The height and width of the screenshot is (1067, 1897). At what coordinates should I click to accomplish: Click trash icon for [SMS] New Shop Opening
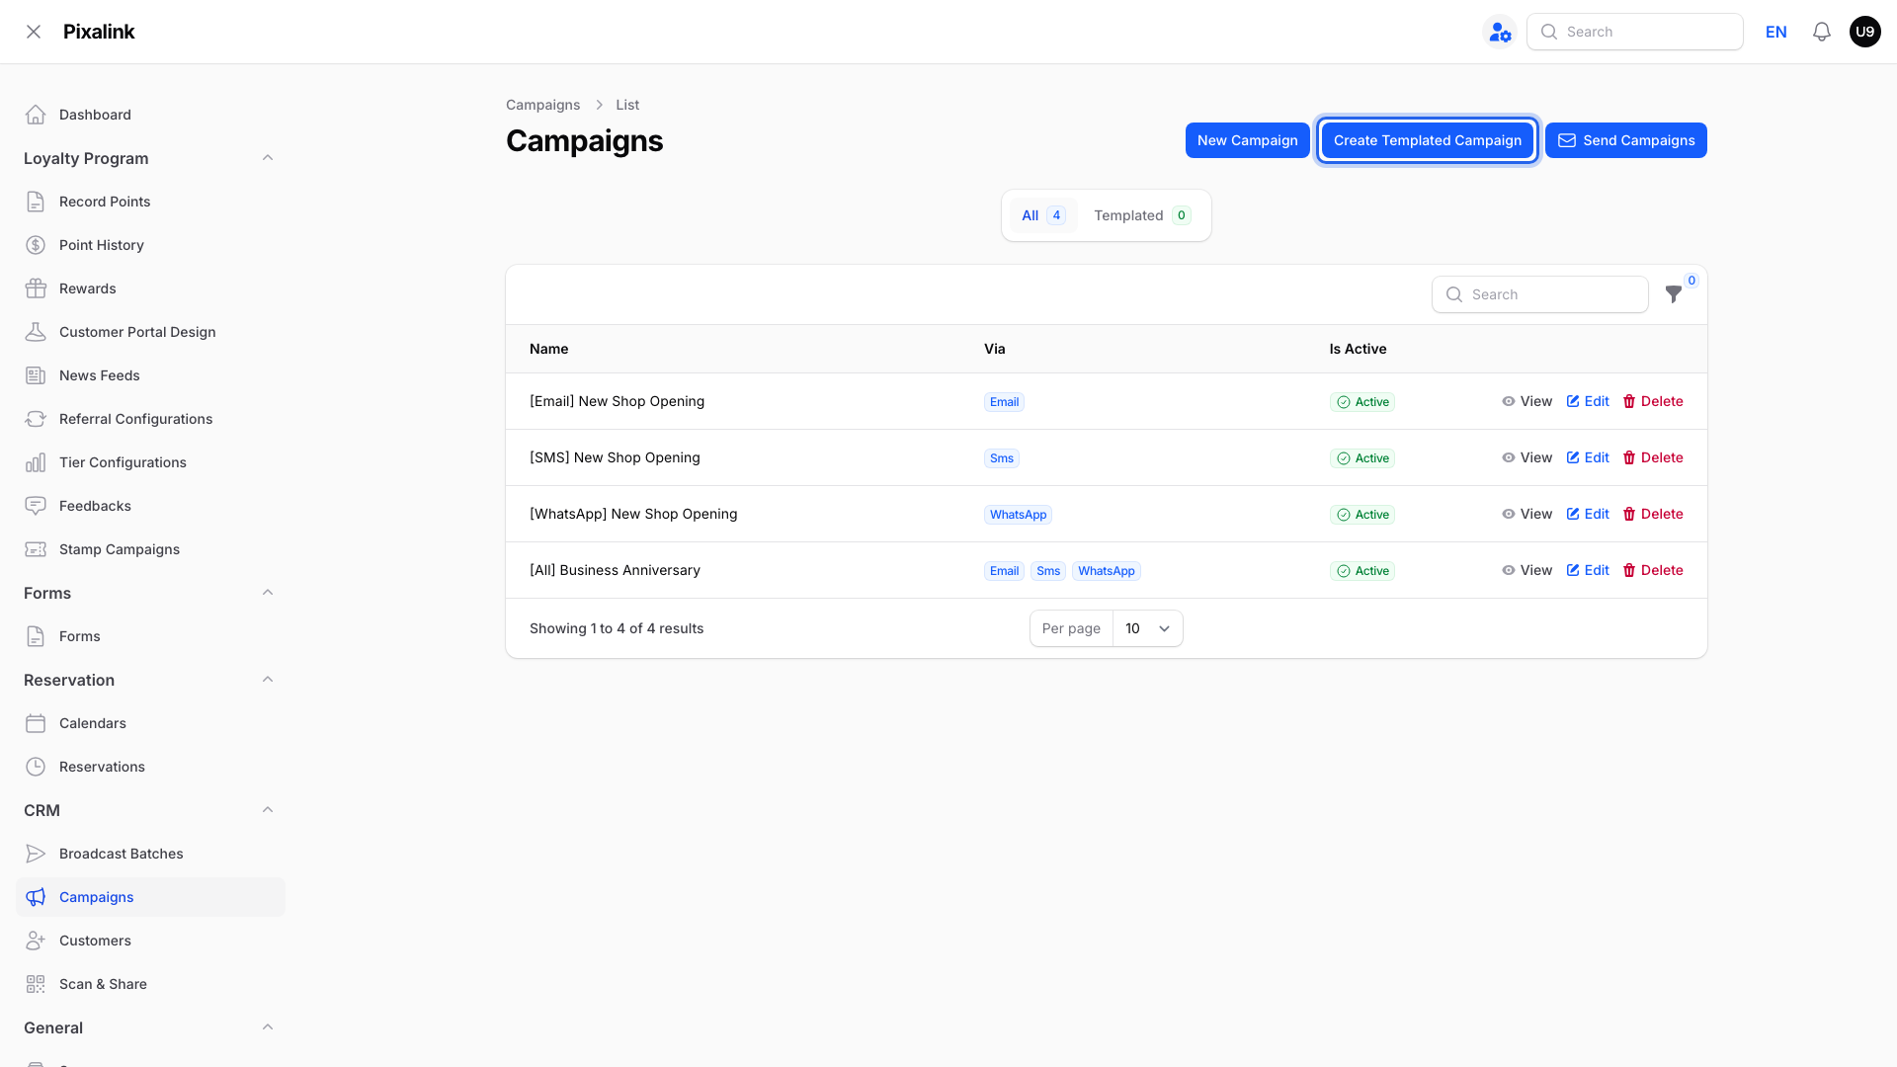(1629, 457)
